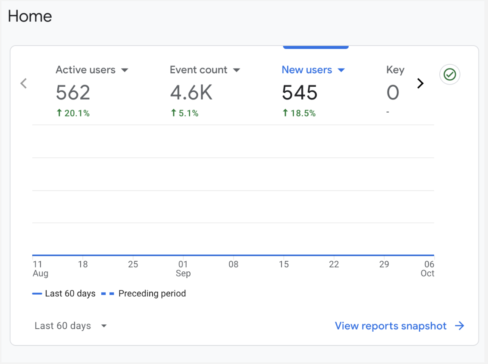488x364 pixels.
Task: Select the New users value 545
Action: coord(300,92)
